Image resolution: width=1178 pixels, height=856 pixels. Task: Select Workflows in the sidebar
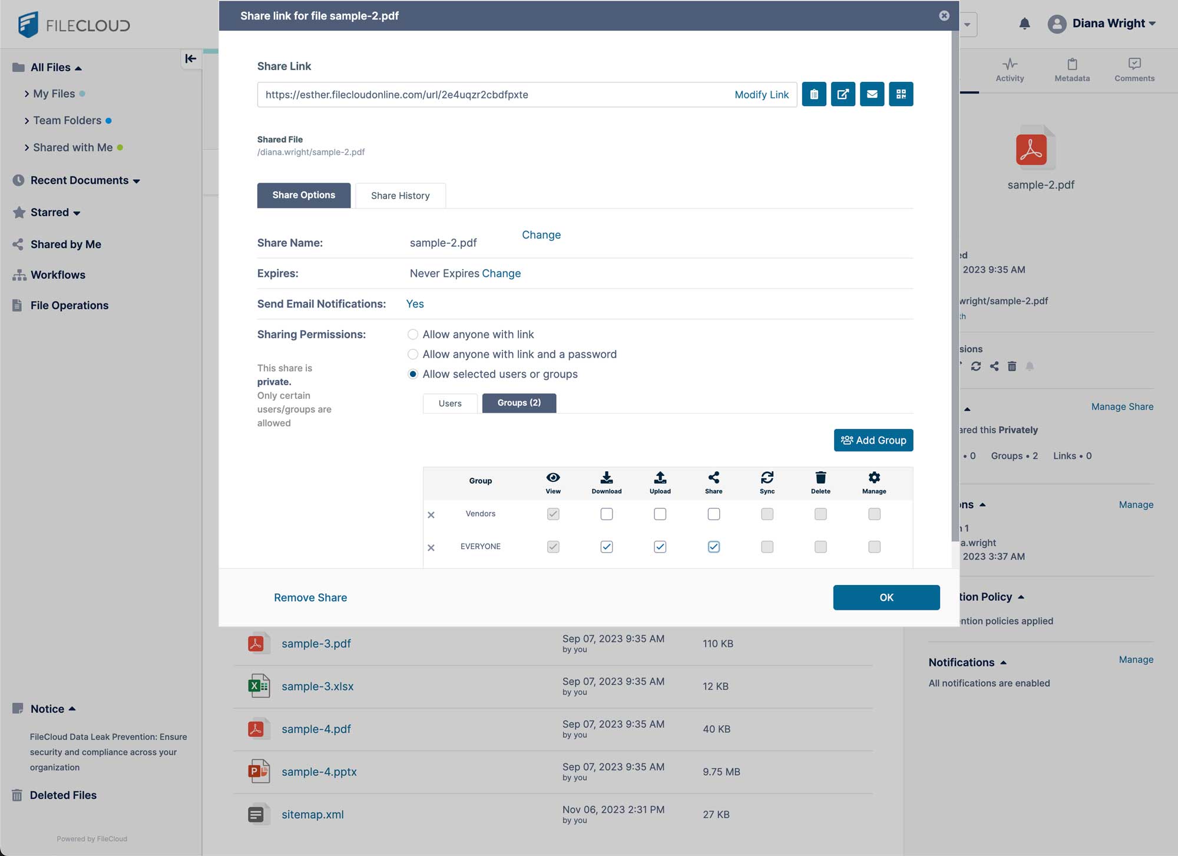(57, 275)
